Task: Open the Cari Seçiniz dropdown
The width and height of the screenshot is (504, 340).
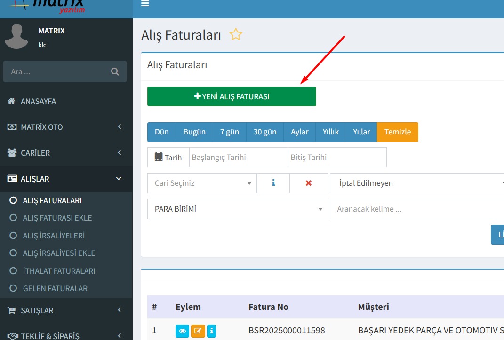Action: [202, 183]
